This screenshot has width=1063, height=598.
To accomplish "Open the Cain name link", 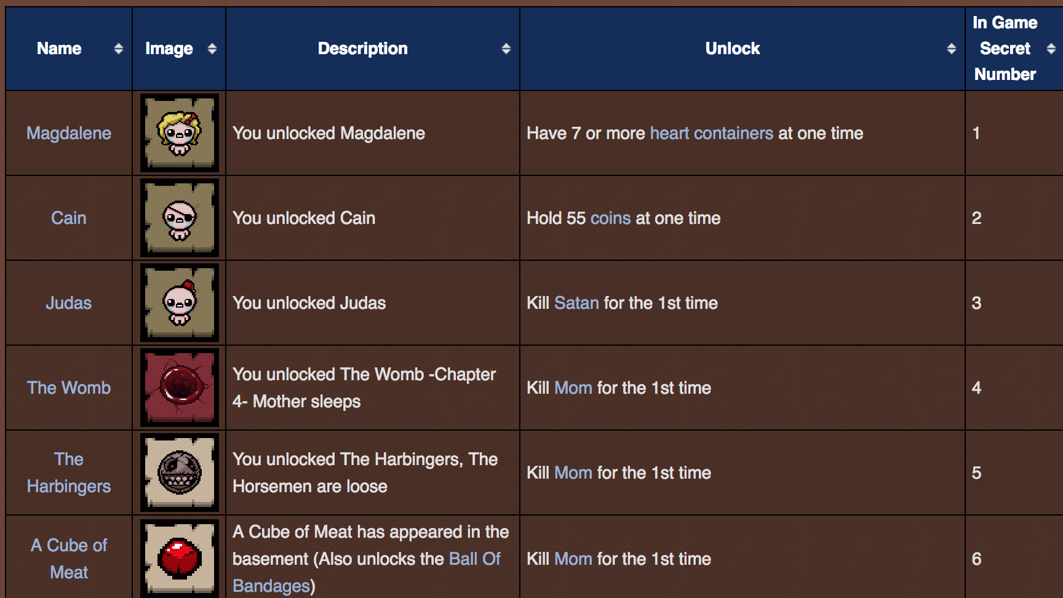I will click(69, 218).
